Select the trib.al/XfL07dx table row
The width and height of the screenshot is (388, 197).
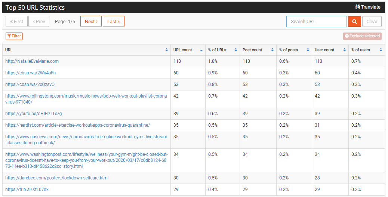[194, 189]
